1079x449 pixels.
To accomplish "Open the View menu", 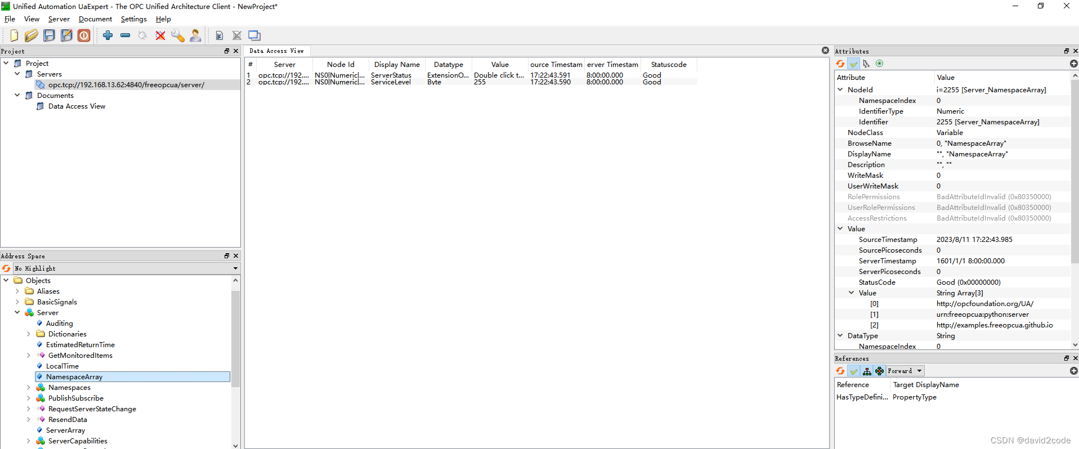I will (x=32, y=19).
